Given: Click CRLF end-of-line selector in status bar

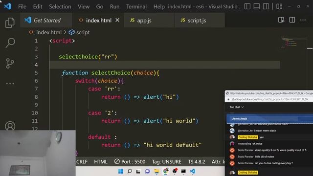Looking at the screenshot, I should click(82, 162).
